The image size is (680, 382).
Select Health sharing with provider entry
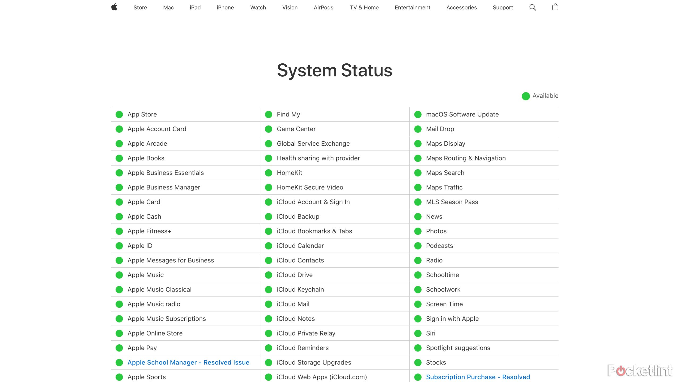click(x=335, y=158)
